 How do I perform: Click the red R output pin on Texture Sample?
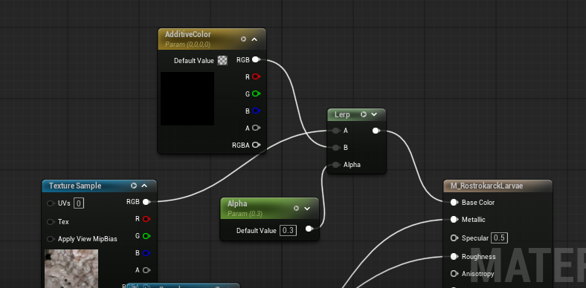point(146,219)
